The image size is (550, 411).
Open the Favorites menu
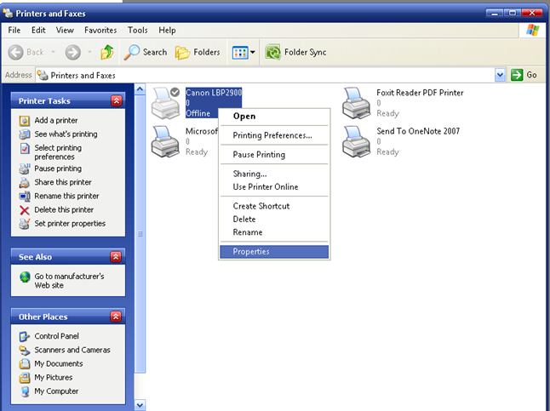coord(100,30)
